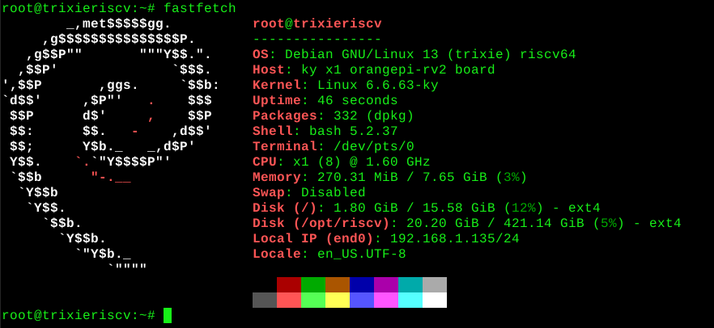The image size is (714, 328).
Task: Select the bright cyan color swatch
Action: pyautogui.click(x=410, y=300)
